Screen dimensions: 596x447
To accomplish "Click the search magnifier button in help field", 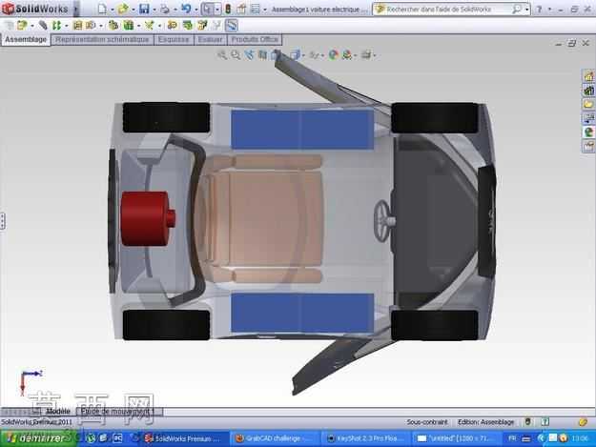I will click(x=517, y=10).
